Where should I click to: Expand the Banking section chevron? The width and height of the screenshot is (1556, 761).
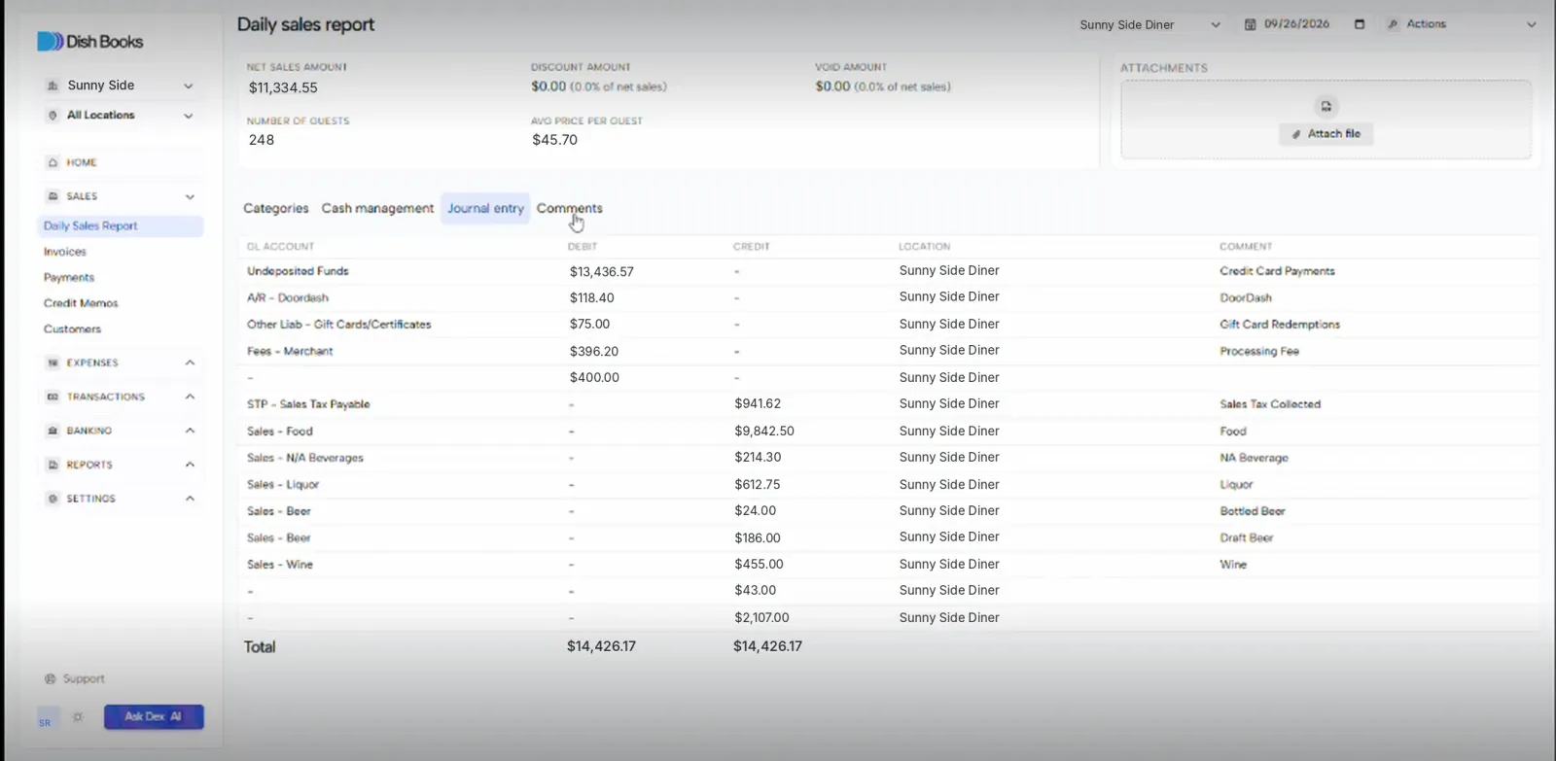[190, 431]
